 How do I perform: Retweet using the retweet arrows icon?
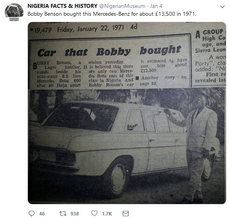(63, 213)
